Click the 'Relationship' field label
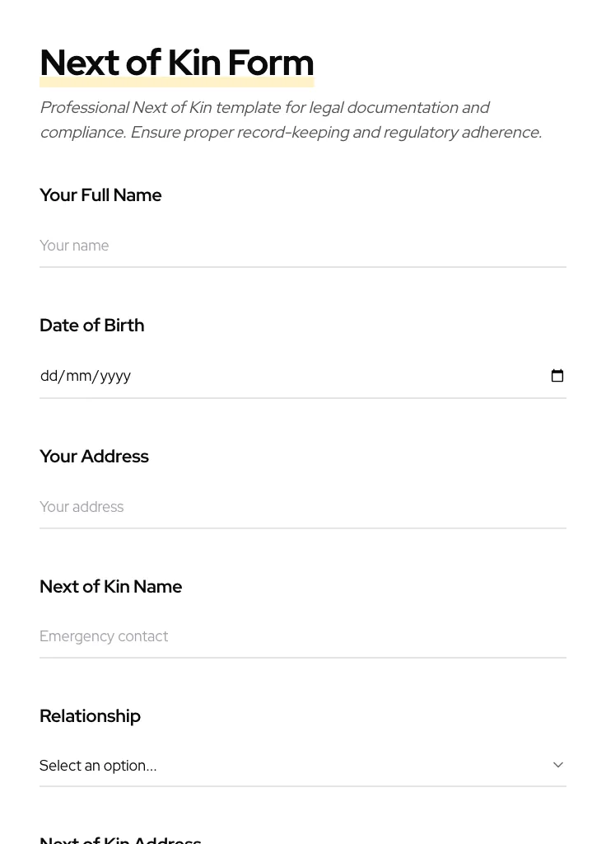 pos(90,716)
